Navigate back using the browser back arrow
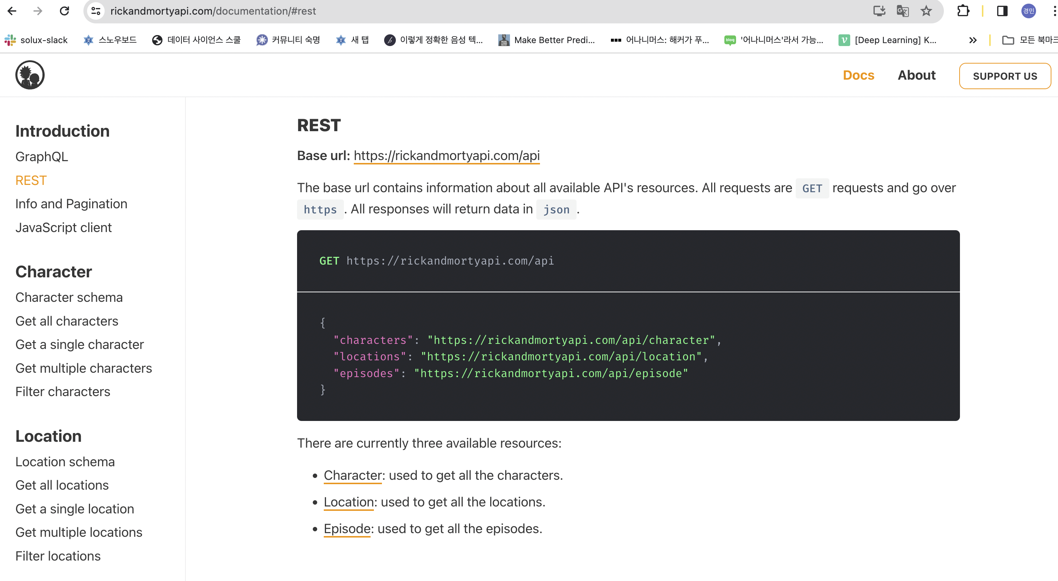Viewport: 1058px width, 581px height. [13, 11]
